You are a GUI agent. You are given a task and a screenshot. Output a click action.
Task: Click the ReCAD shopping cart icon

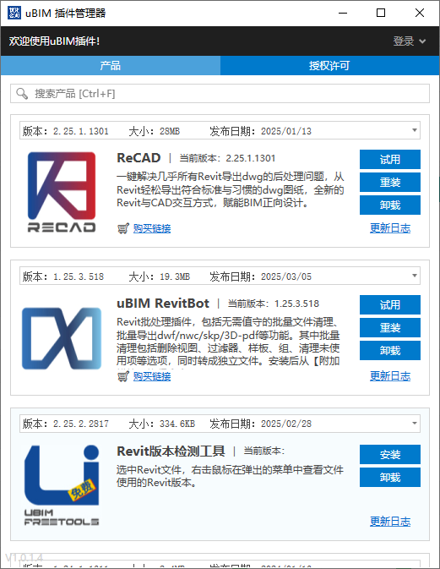[123, 228]
